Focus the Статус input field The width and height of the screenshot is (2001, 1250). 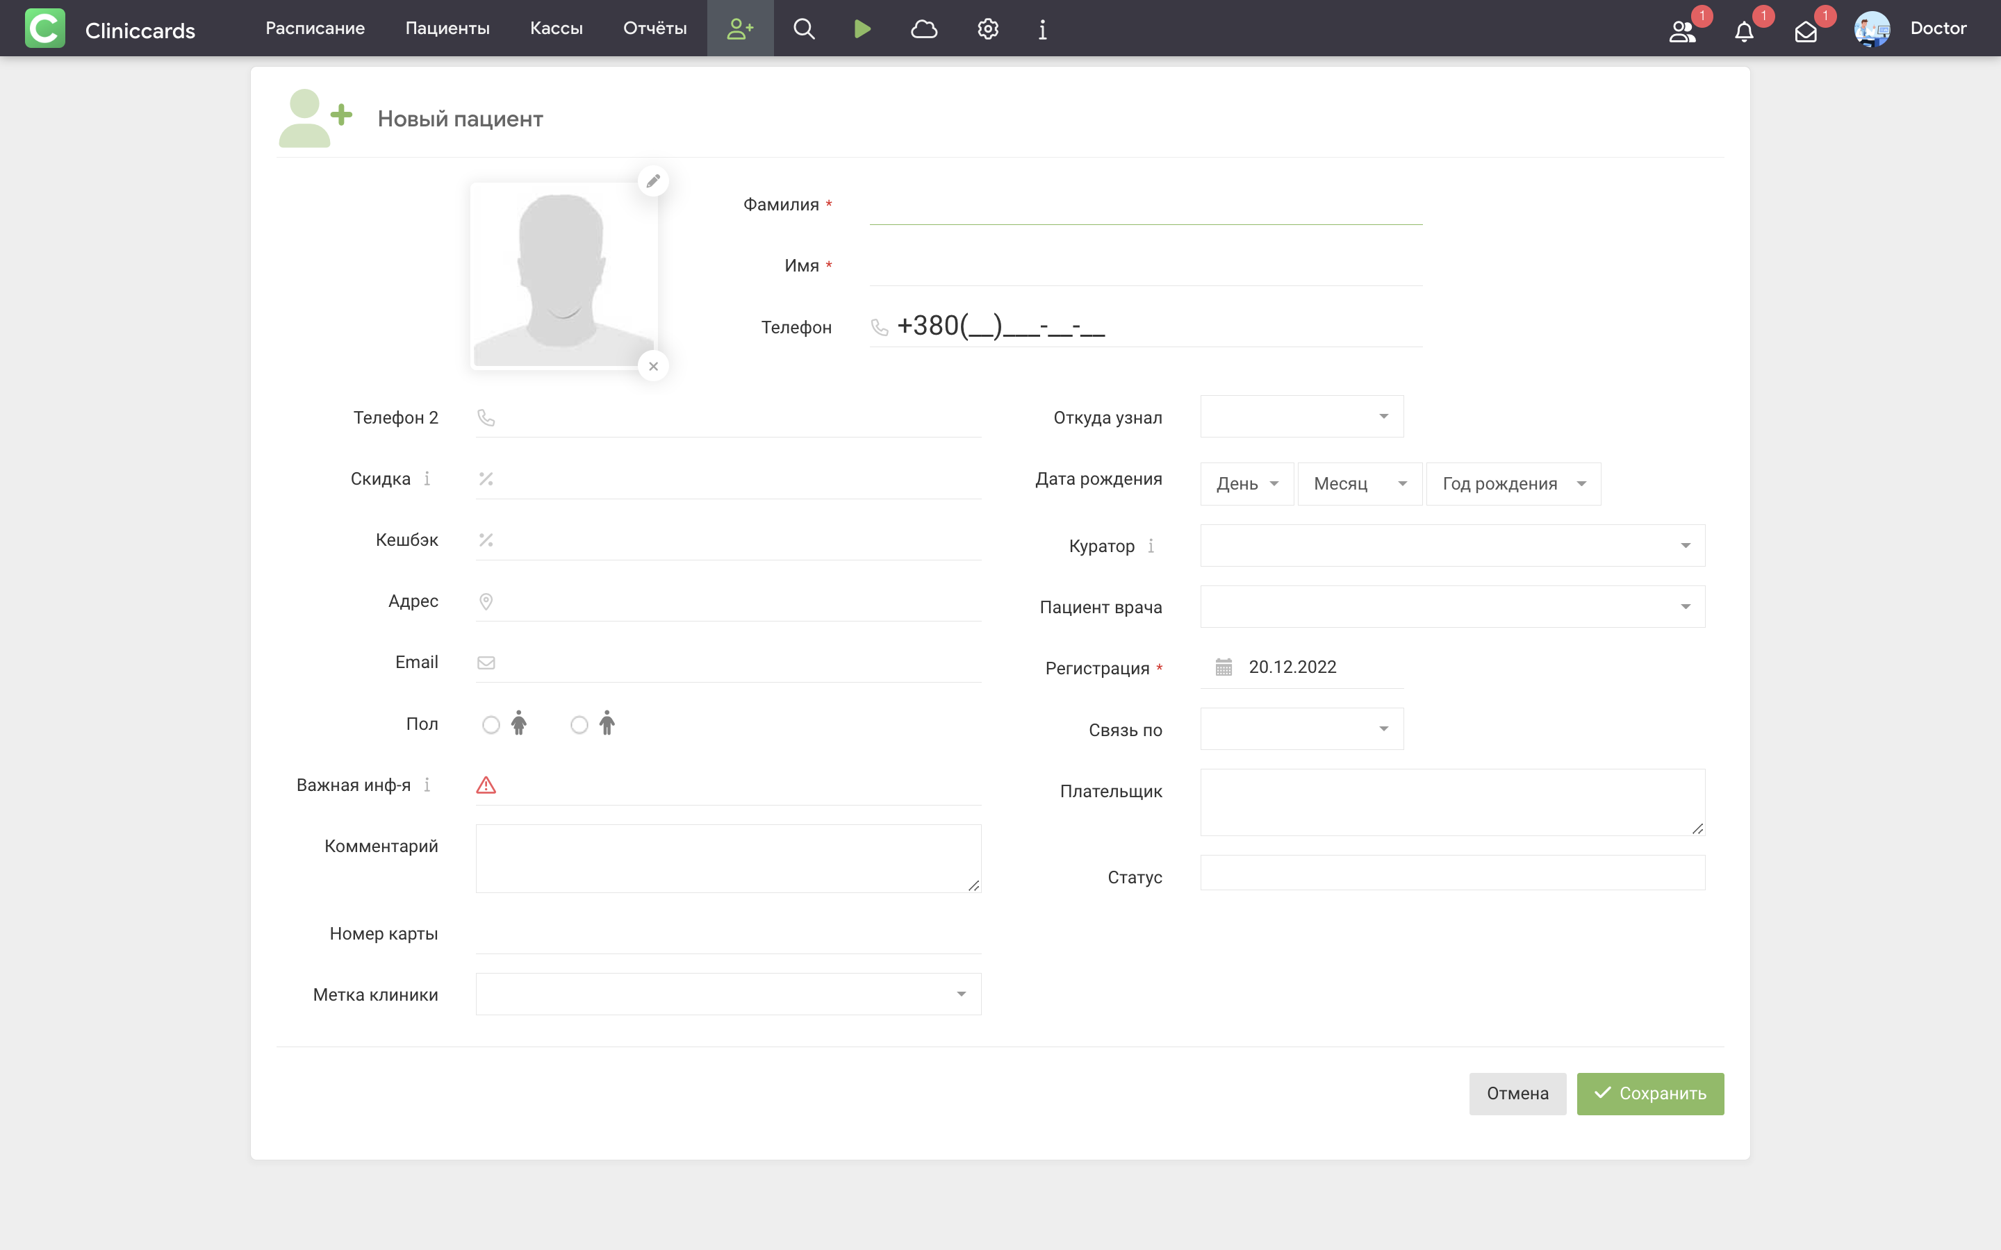pos(1453,873)
